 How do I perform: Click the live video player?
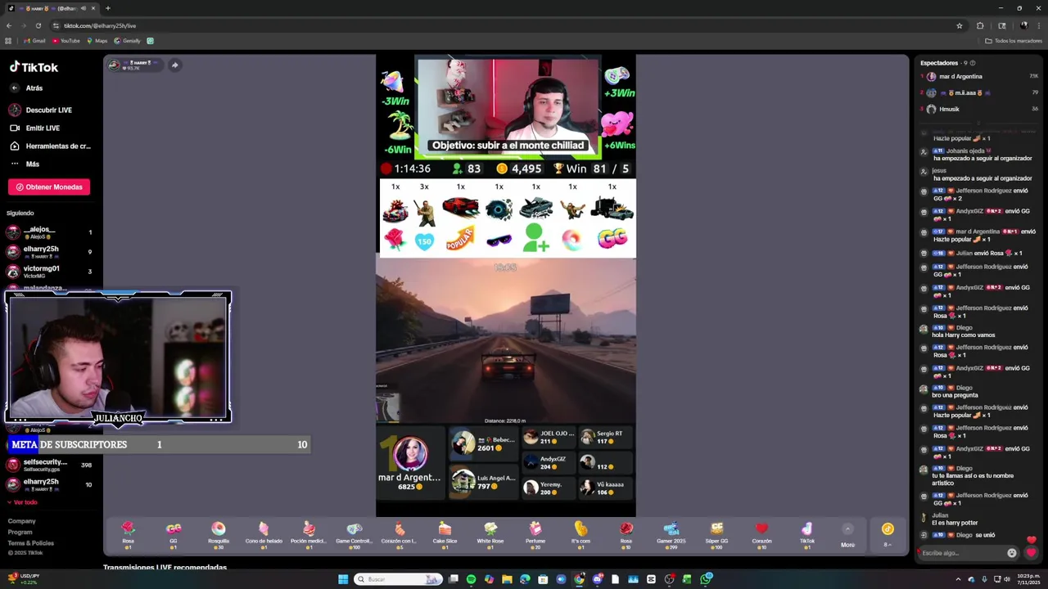coord(506,286)
